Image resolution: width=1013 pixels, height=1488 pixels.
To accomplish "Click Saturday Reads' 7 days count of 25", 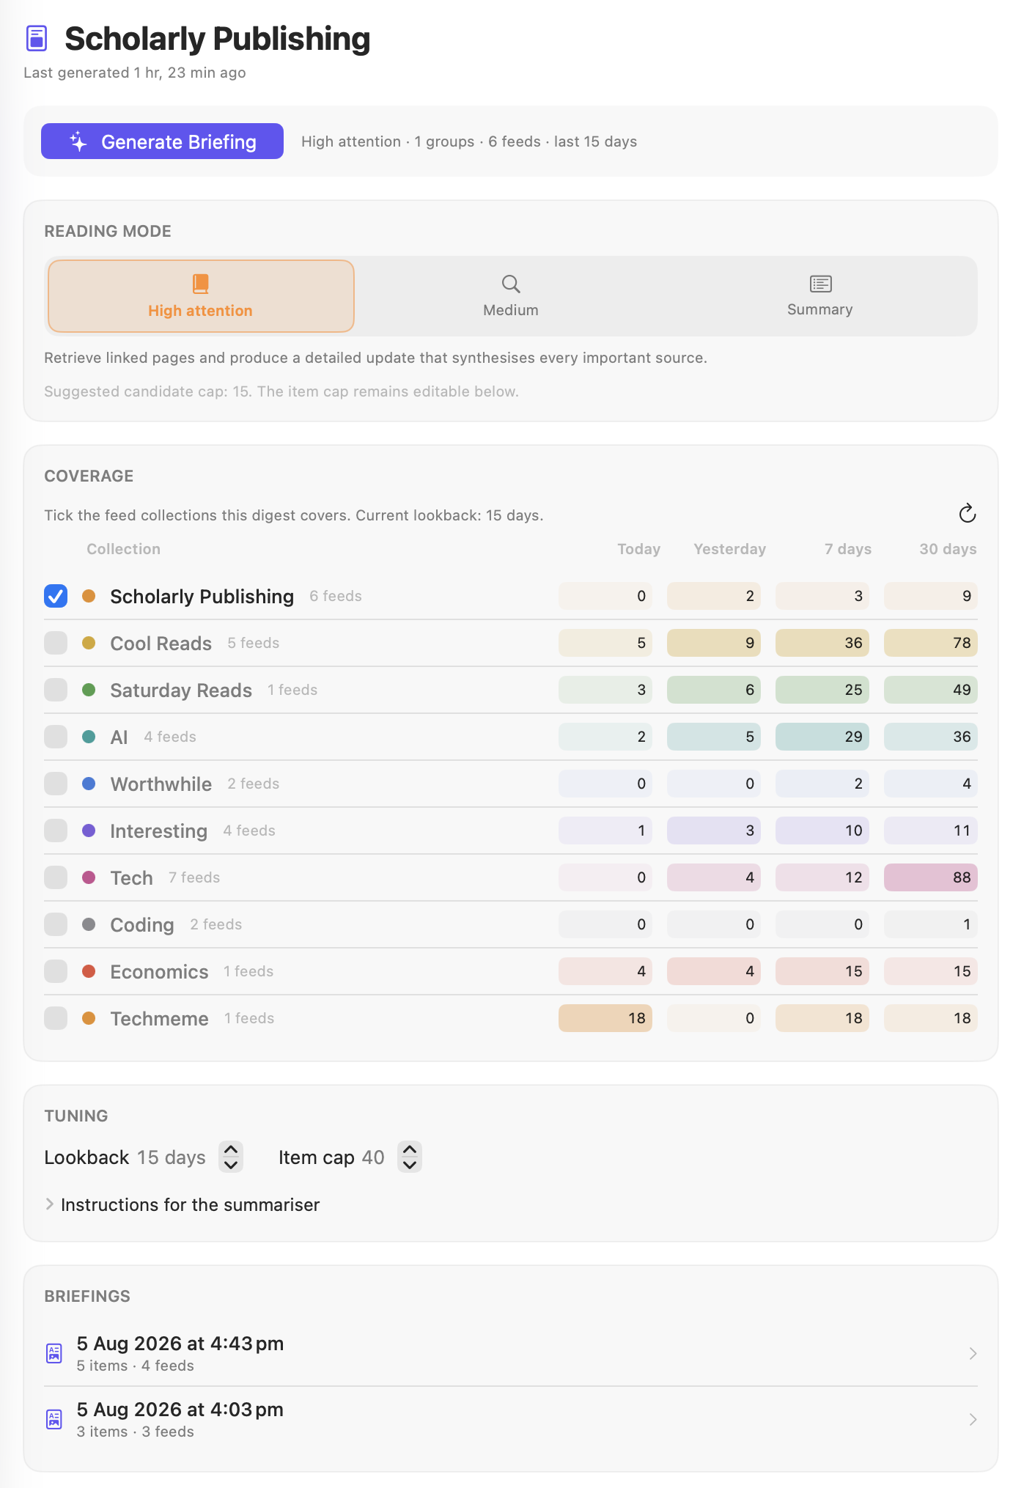I will tap(822, 690).
